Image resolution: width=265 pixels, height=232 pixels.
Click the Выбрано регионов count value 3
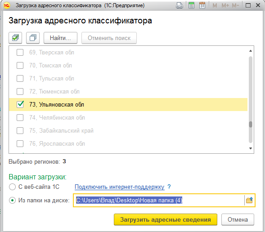point(64,161)
